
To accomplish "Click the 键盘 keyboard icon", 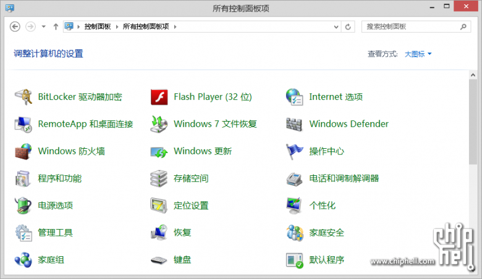I will [x=159, y=260].
